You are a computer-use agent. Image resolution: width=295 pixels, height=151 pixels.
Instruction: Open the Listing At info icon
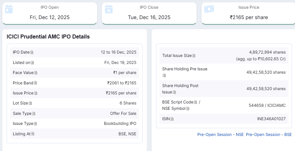33,134
